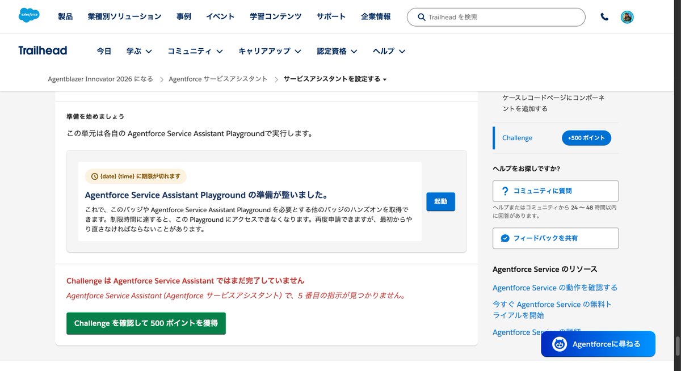The image size is (681, 371).
Task: Select 今日 in the Trailhead navigation
Action: 104,51
